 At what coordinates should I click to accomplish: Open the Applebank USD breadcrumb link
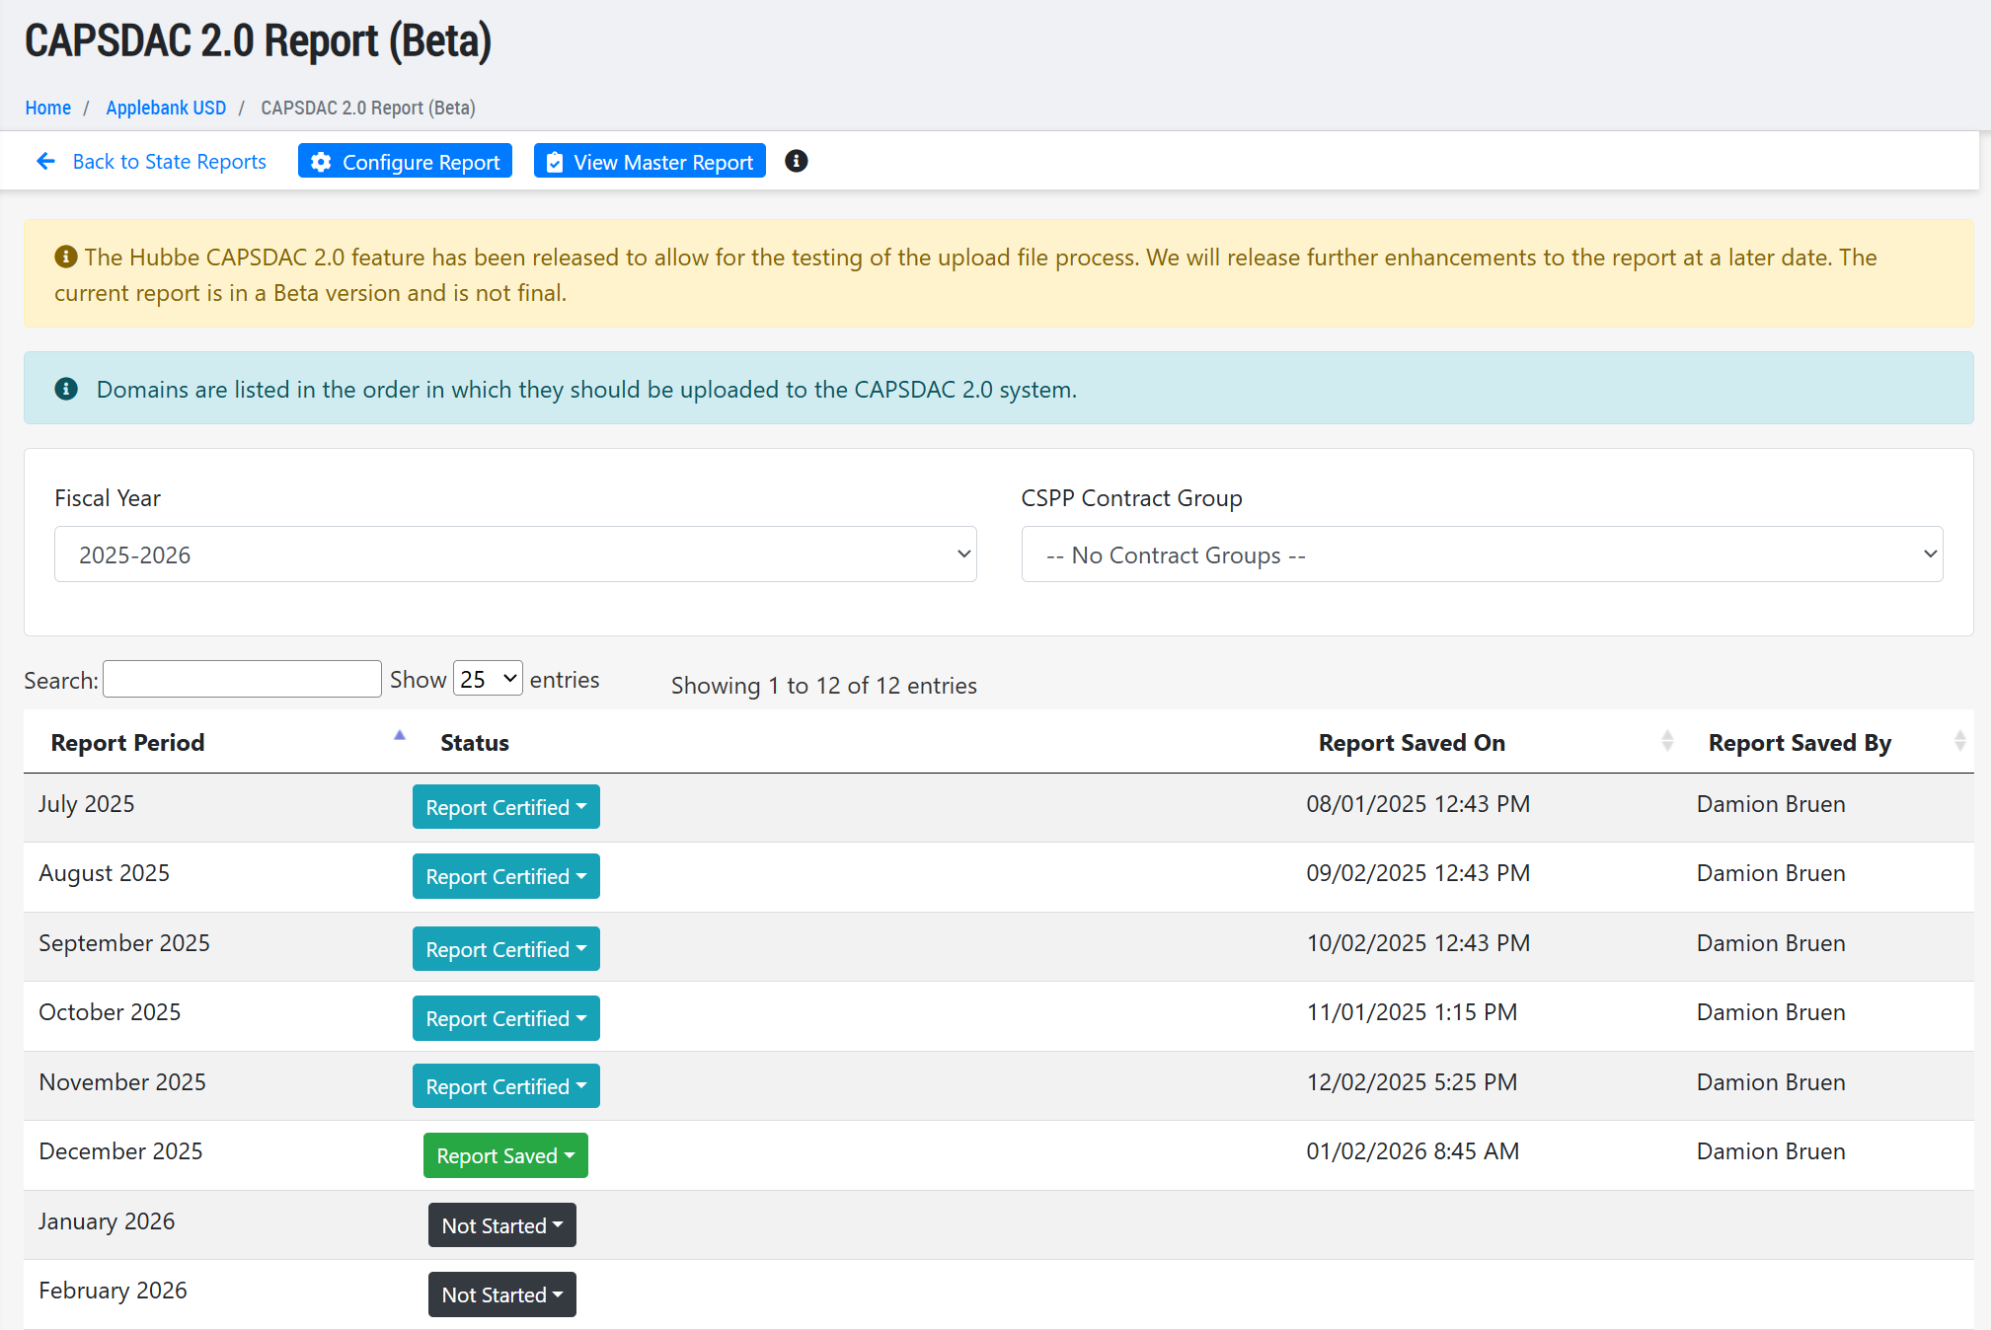pos(166,108)
